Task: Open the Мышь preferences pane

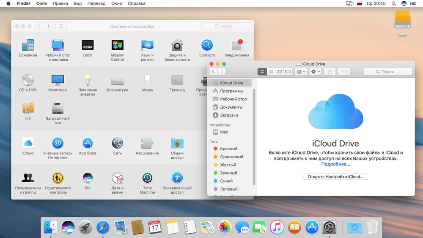Action: (x=147, y=83)
